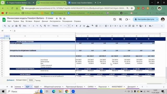Screen dimensions: 167x94
Task: Open vertical align dropdown
Action: click(111, 26)
